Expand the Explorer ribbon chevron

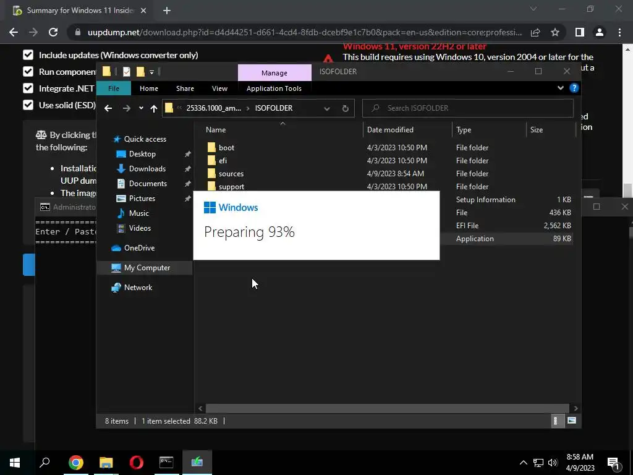(x=560, y=88)
